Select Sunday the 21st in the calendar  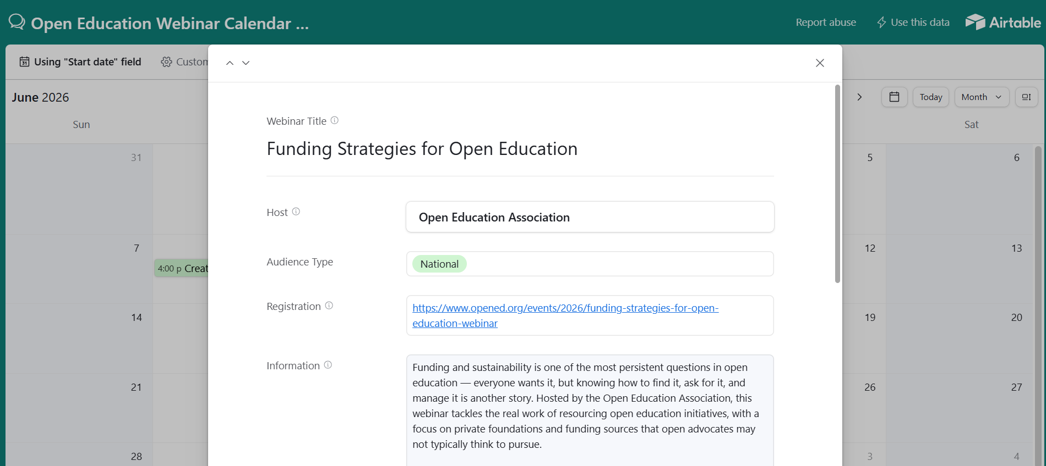80,408
